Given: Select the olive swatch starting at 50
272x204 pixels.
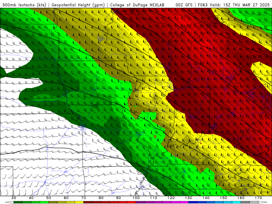Looking at the screenshot, I should (x=53, y=202).
